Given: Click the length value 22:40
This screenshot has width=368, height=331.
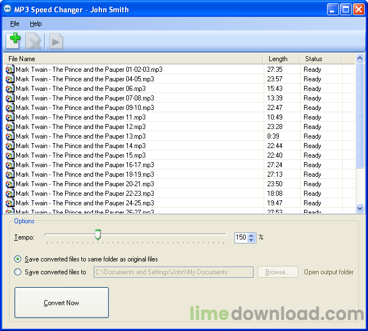Looking at the screenshot, I should point(275,155).
